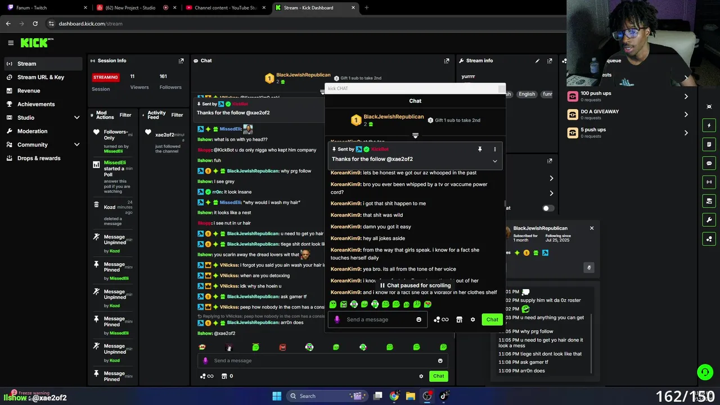The image size is (720, 405).
Task: Open a new browser tab
Action: coord(367,8)
